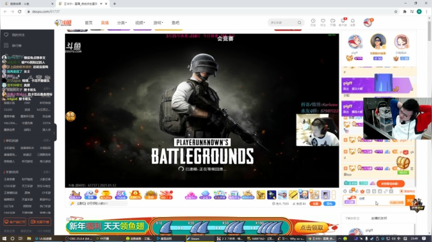Open OBS in the taskbar
Image resolution: width=432 pixels, height=242 pixels.
tap(78, 238)
